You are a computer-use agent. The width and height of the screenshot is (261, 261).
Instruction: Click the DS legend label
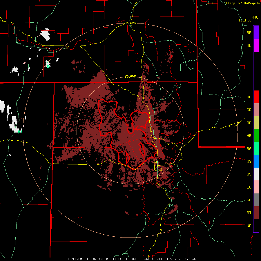[x=249, y=174]
